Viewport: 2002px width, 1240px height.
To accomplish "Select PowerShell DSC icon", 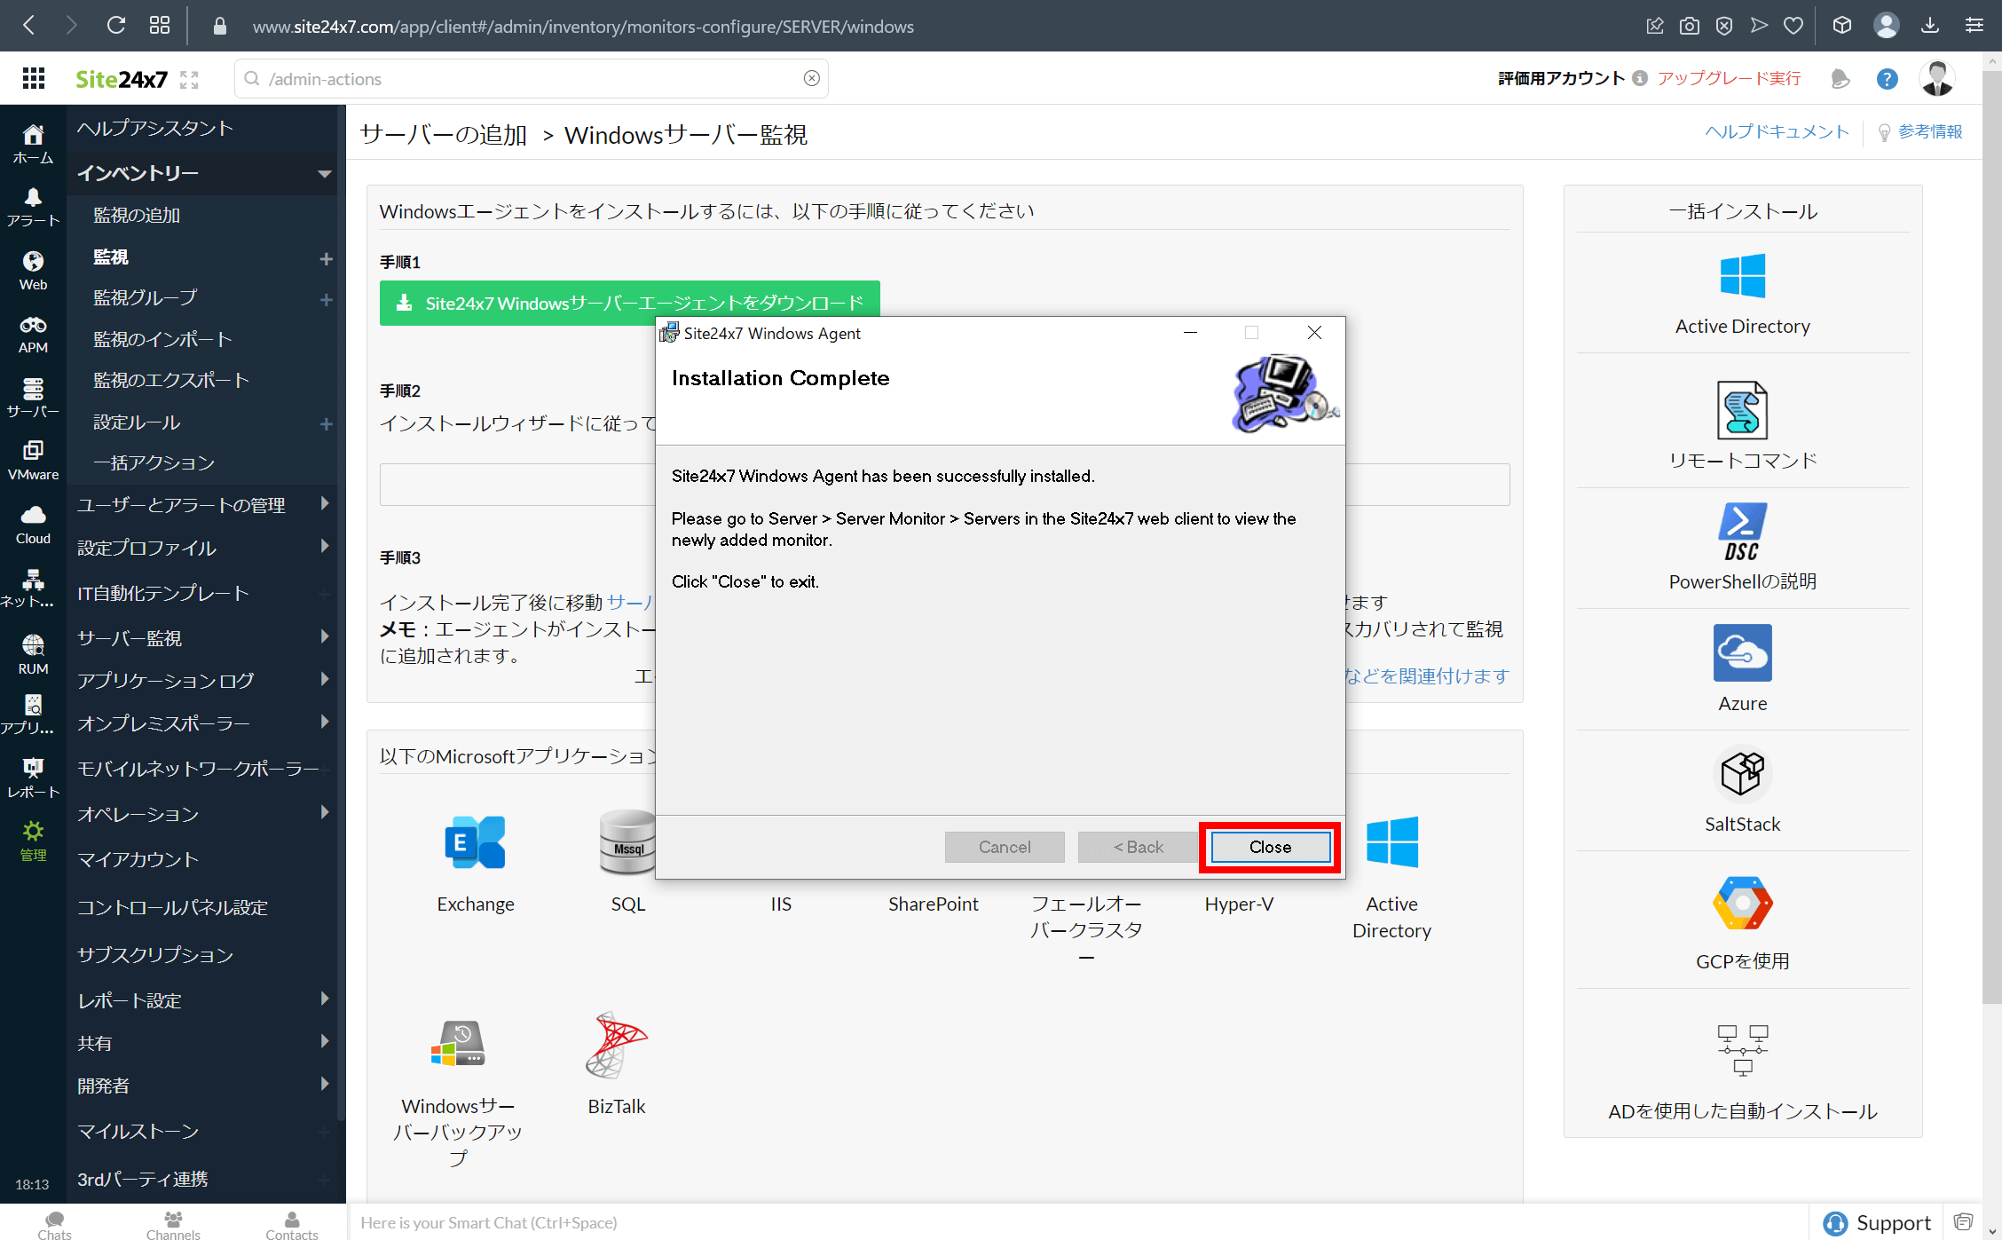I will click(1742, 532).
